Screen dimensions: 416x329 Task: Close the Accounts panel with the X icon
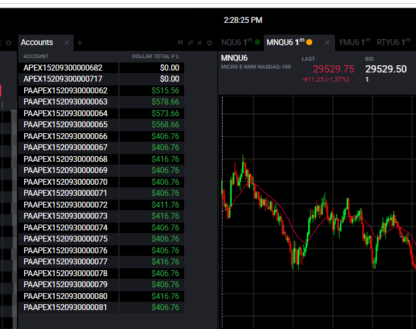(200, 42)
